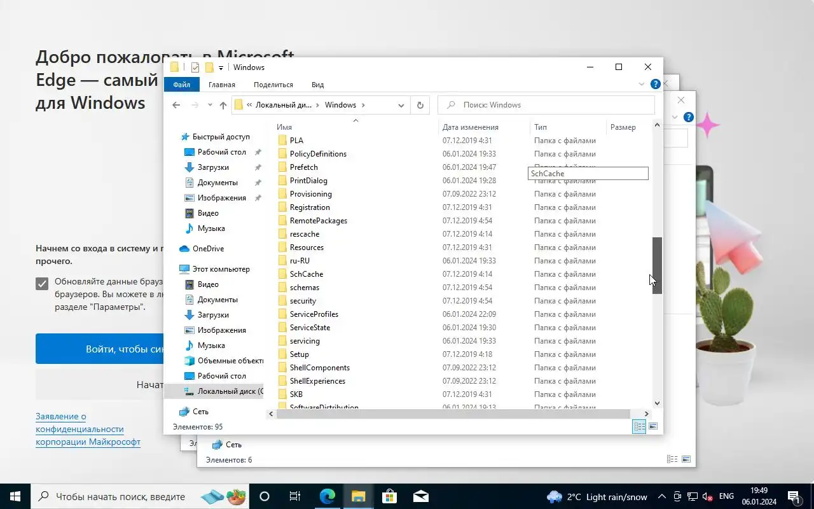This screenshot has height=509, width=814.
Task: Click the New folder quick access toolbar icon
Action: click(x=209, y=67)
